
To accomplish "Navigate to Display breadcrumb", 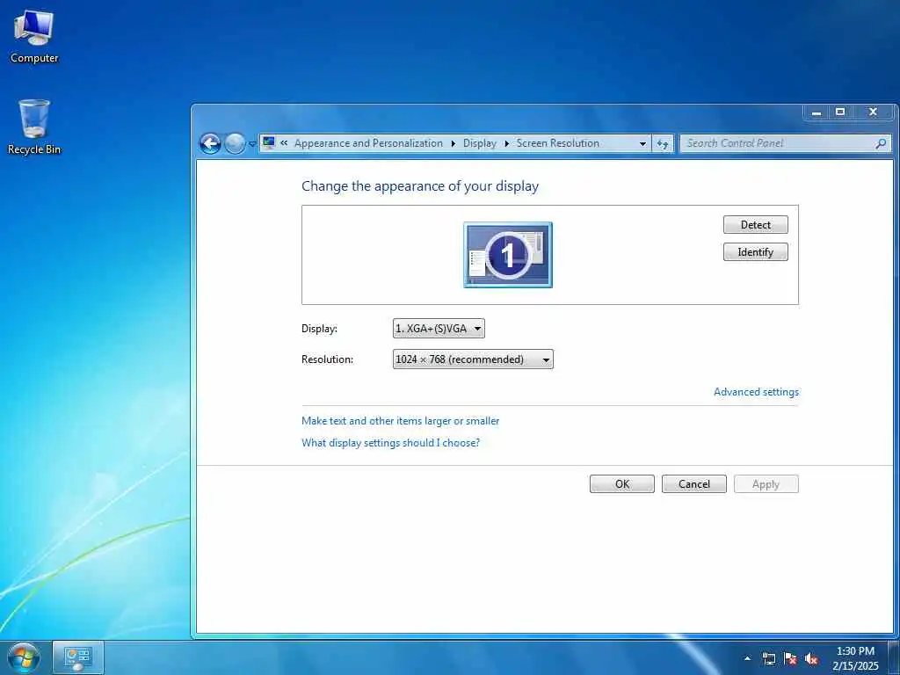I will pos(479,143).
